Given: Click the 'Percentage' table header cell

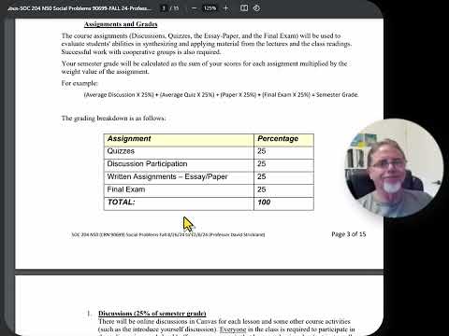Looking at the screenshot, I should pos(283,140).
